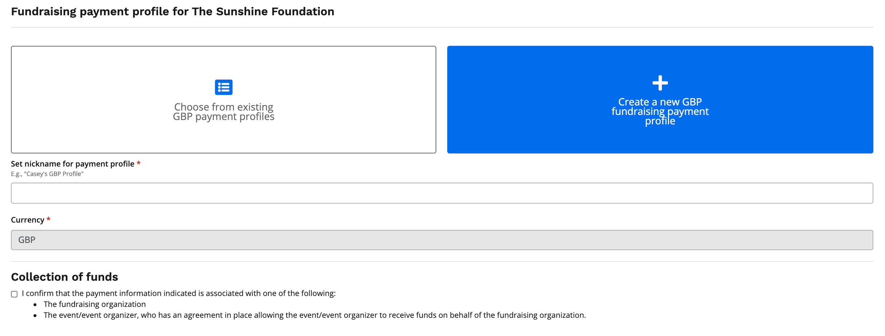Focus the payment profile nickname field

(442, 193)
